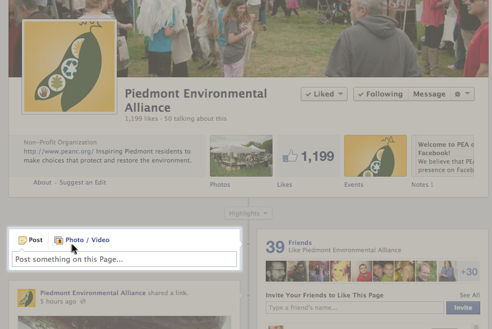The image size is (492, 329).
Task: Open the Piedmont Environmental Alliance profile picture
Action: 69,67
